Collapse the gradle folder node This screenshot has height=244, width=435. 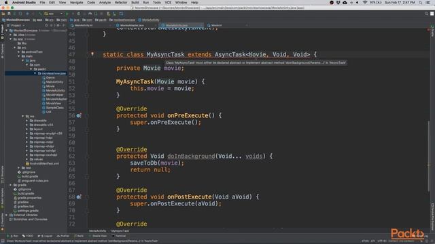[x=11, y=185]
